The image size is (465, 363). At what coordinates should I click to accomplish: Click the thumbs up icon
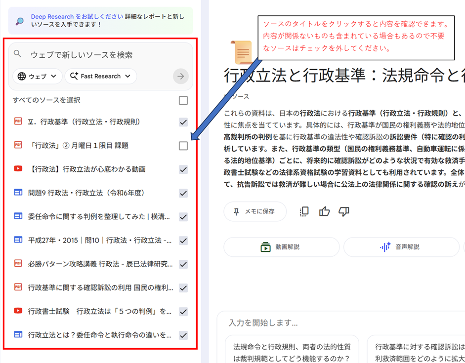coord(324,211)
